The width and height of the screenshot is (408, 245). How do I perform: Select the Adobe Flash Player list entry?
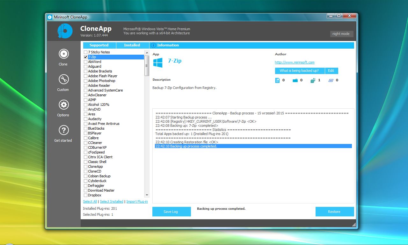click(x=103, y=76)
